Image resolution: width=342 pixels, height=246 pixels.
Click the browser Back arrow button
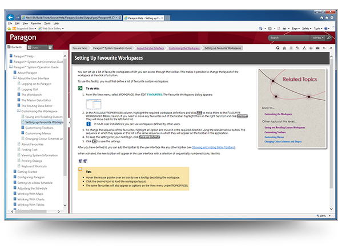(x=10, y=18)
